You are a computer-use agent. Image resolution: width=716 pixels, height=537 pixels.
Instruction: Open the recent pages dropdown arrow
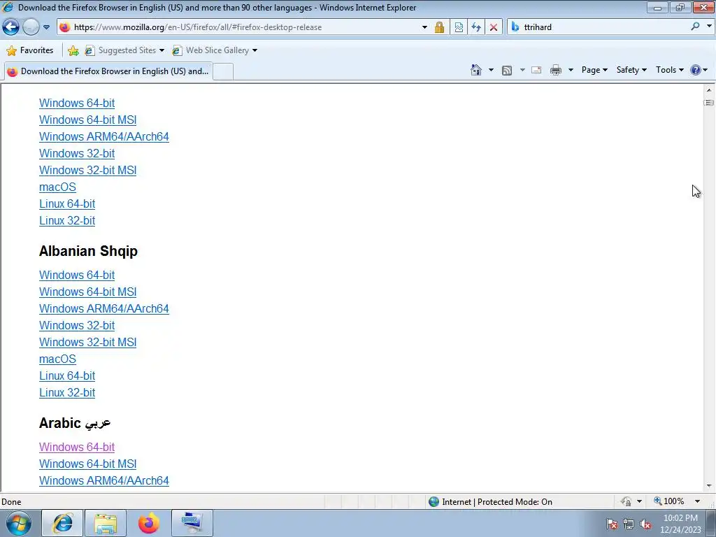click(x=46, y=27)
